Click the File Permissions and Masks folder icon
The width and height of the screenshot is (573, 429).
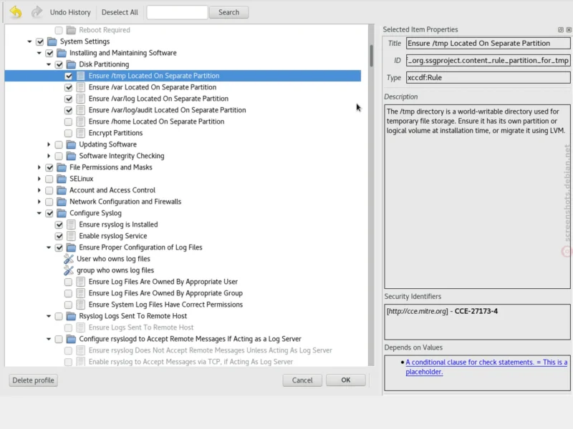(62, 167)
